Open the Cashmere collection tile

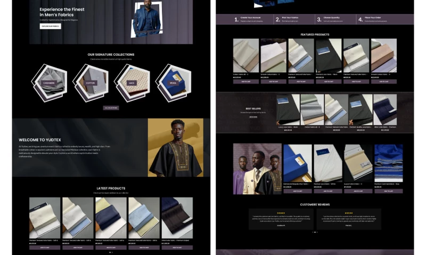pos(49,83)
